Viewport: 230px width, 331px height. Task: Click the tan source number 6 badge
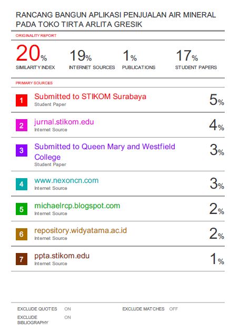coord(22,234)
